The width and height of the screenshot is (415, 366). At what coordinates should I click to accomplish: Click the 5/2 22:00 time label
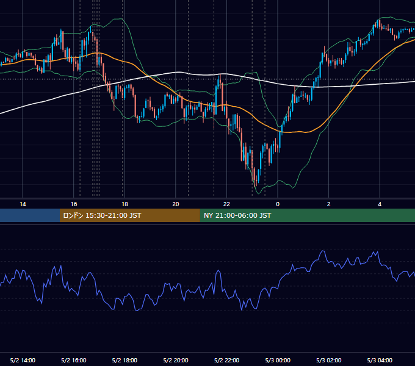(226, 360)
